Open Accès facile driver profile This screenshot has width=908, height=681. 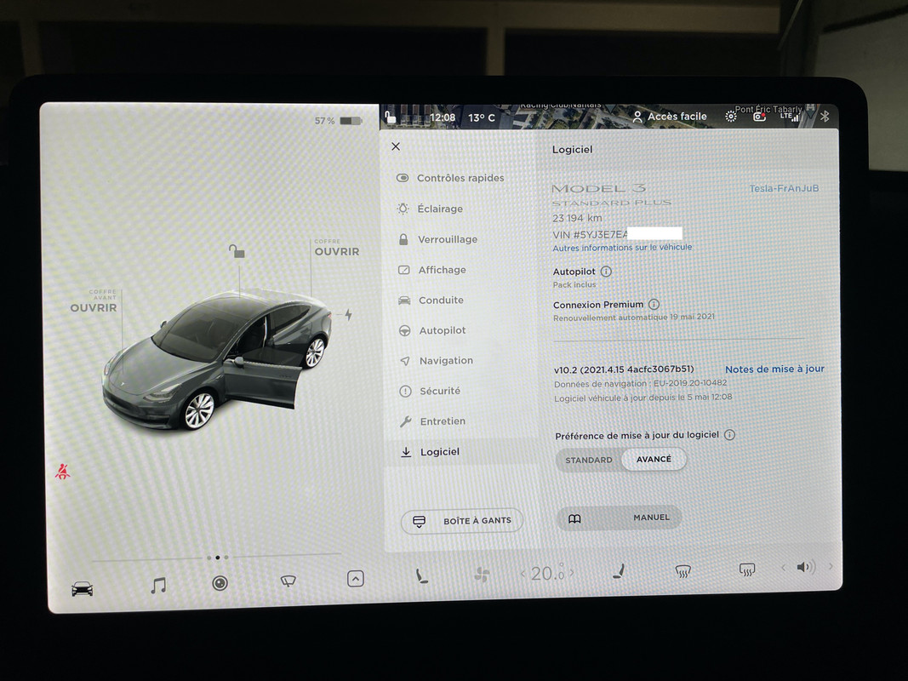click(670, 117)
